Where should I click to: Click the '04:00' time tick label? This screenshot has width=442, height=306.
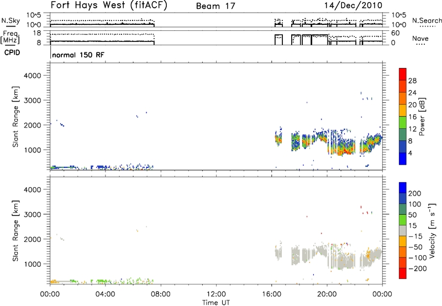pyautogui.click(x=105, y=294)
